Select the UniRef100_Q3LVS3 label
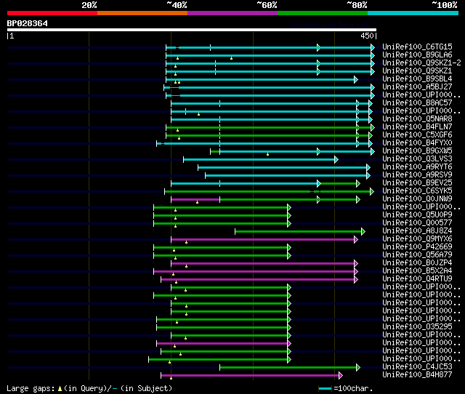The height and width of the screenshot is (394, 465). point(417,159)
